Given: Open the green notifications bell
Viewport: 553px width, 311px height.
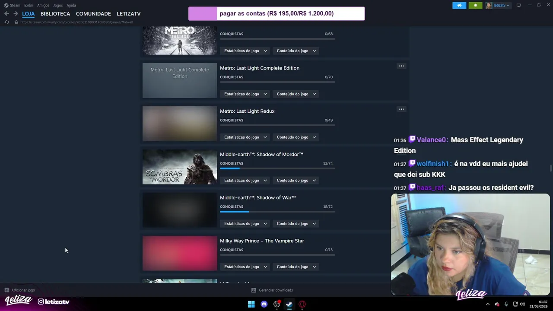Looking at the screenshot, I should point(476,6).
